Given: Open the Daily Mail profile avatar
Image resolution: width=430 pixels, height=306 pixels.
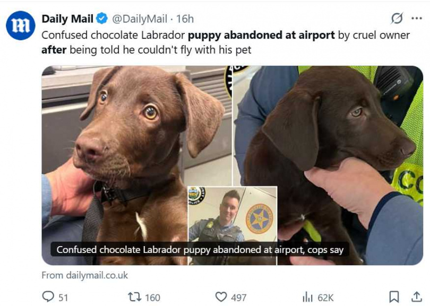Looking at the screenshot, I should coord(21,25).
